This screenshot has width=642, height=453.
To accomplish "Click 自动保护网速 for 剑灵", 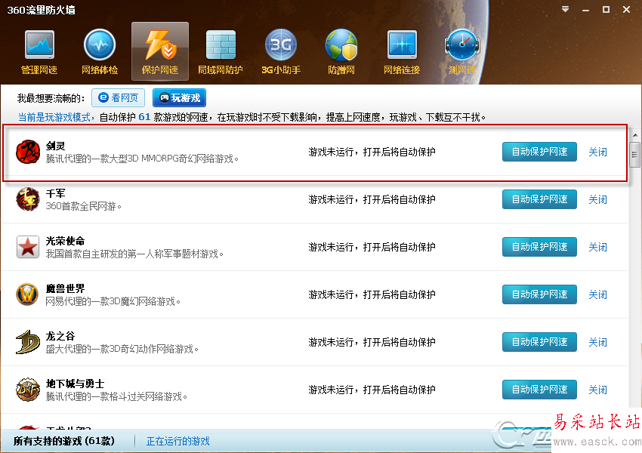I will click(539, 152).
